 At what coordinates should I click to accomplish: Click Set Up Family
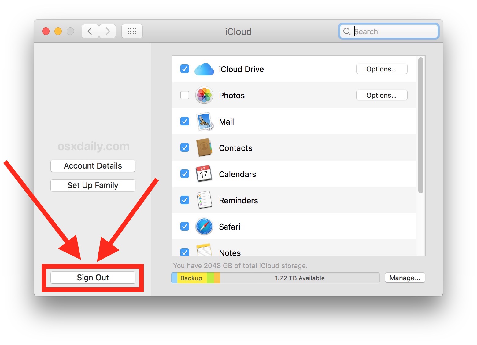coord(93,185)
